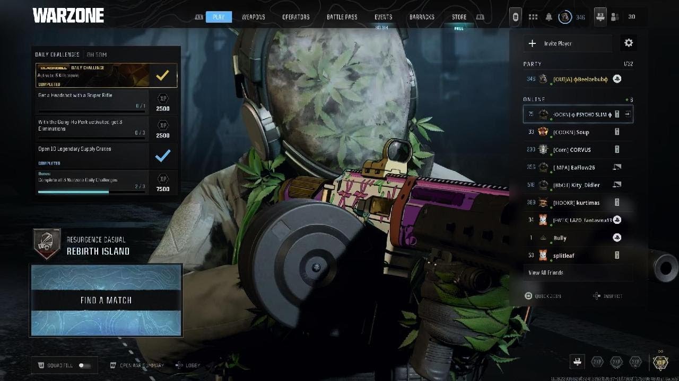The image size is (679, 381).
Task: Select friend [Corn] CORVUS
Action: pos(578,150)
